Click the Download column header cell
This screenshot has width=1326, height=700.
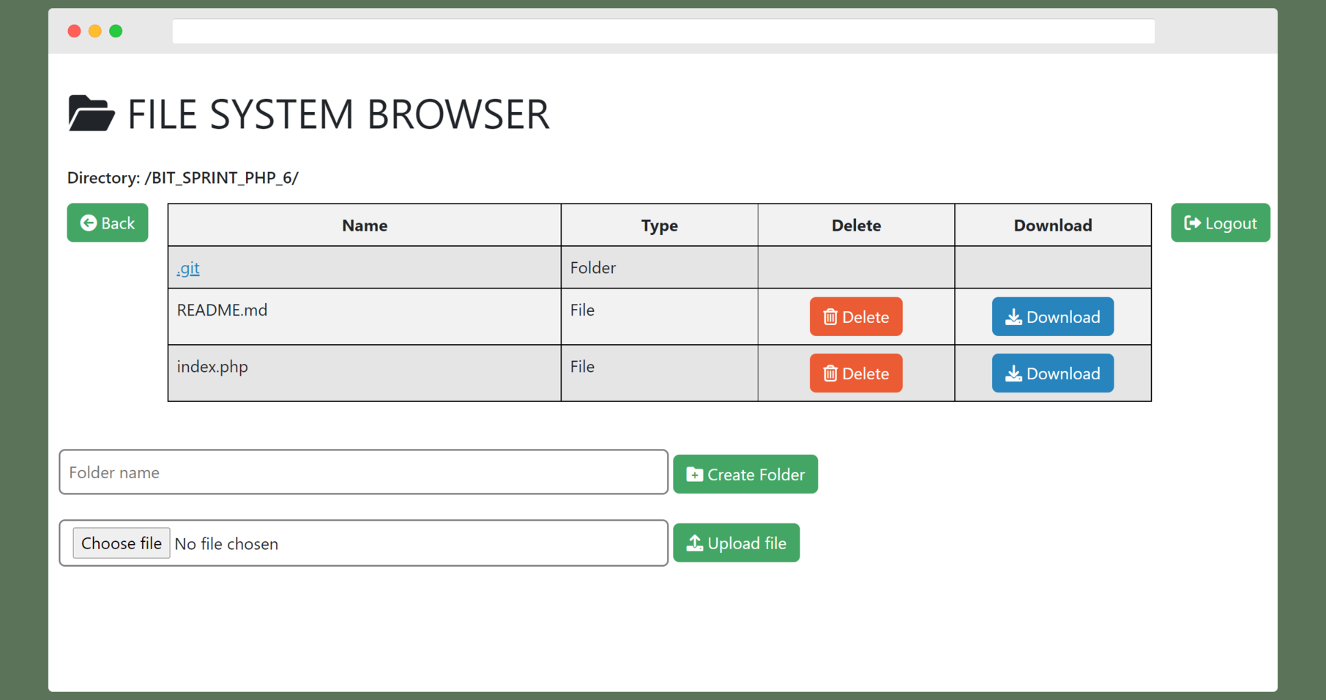tap(1052, 226)
